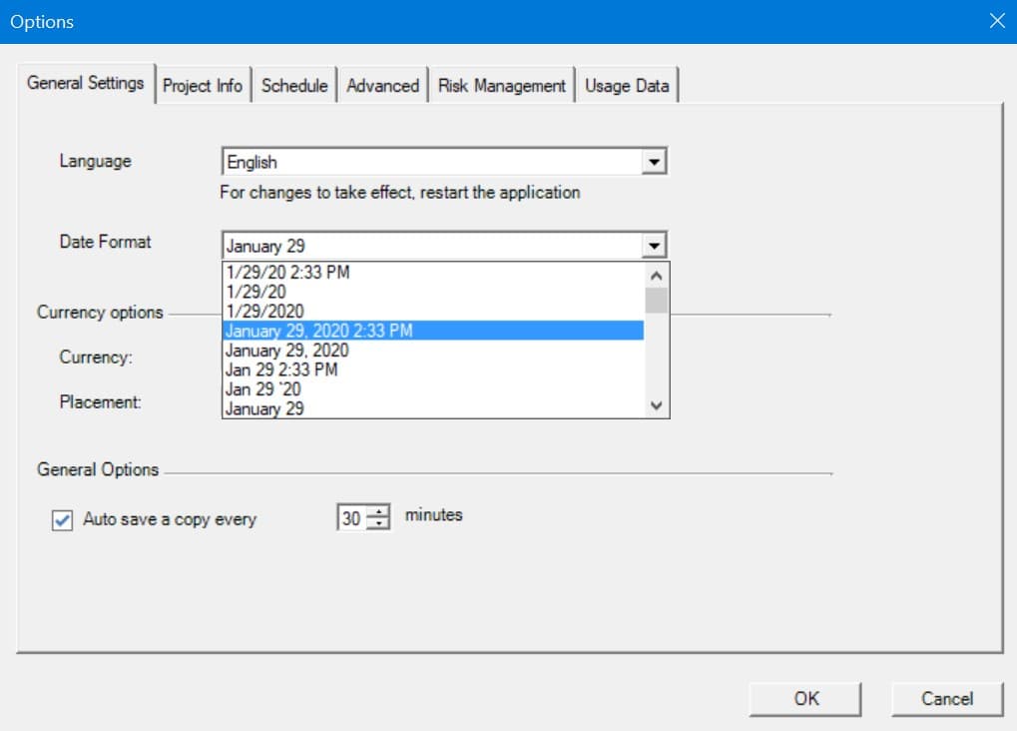Confirm settings with the OK button
The width and height of the screenshot is (1017, 731).
[805, 698]
